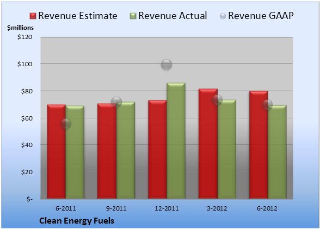Click the red Revenue Estimate legend swatch
320x229 pixels.
point(33,16)
